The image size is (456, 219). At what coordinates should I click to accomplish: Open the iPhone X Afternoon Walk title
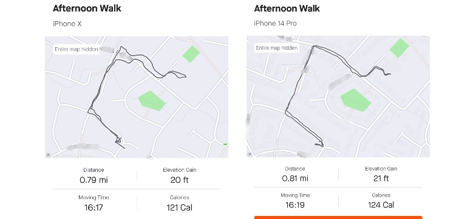pyautogui.click(x=87, y=8)
